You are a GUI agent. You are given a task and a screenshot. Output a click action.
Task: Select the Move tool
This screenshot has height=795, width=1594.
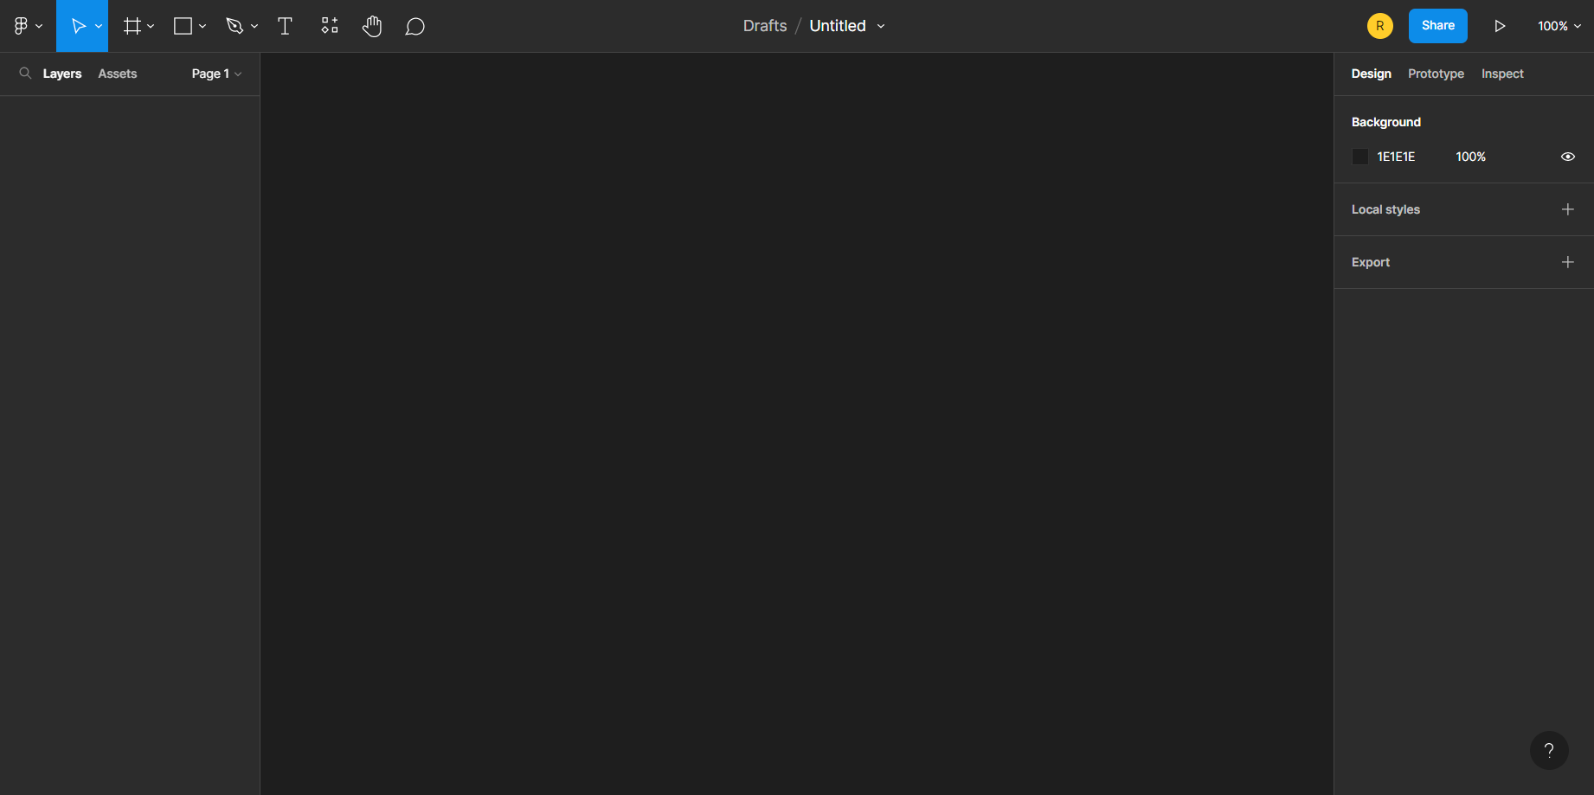pos(78,26)
